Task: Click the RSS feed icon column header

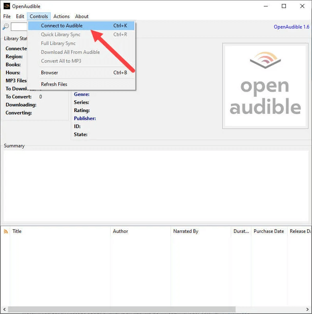Action: (6, 231)
